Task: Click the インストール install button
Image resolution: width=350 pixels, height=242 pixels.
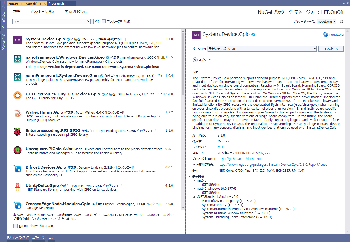Action: (x=331, y=49)
